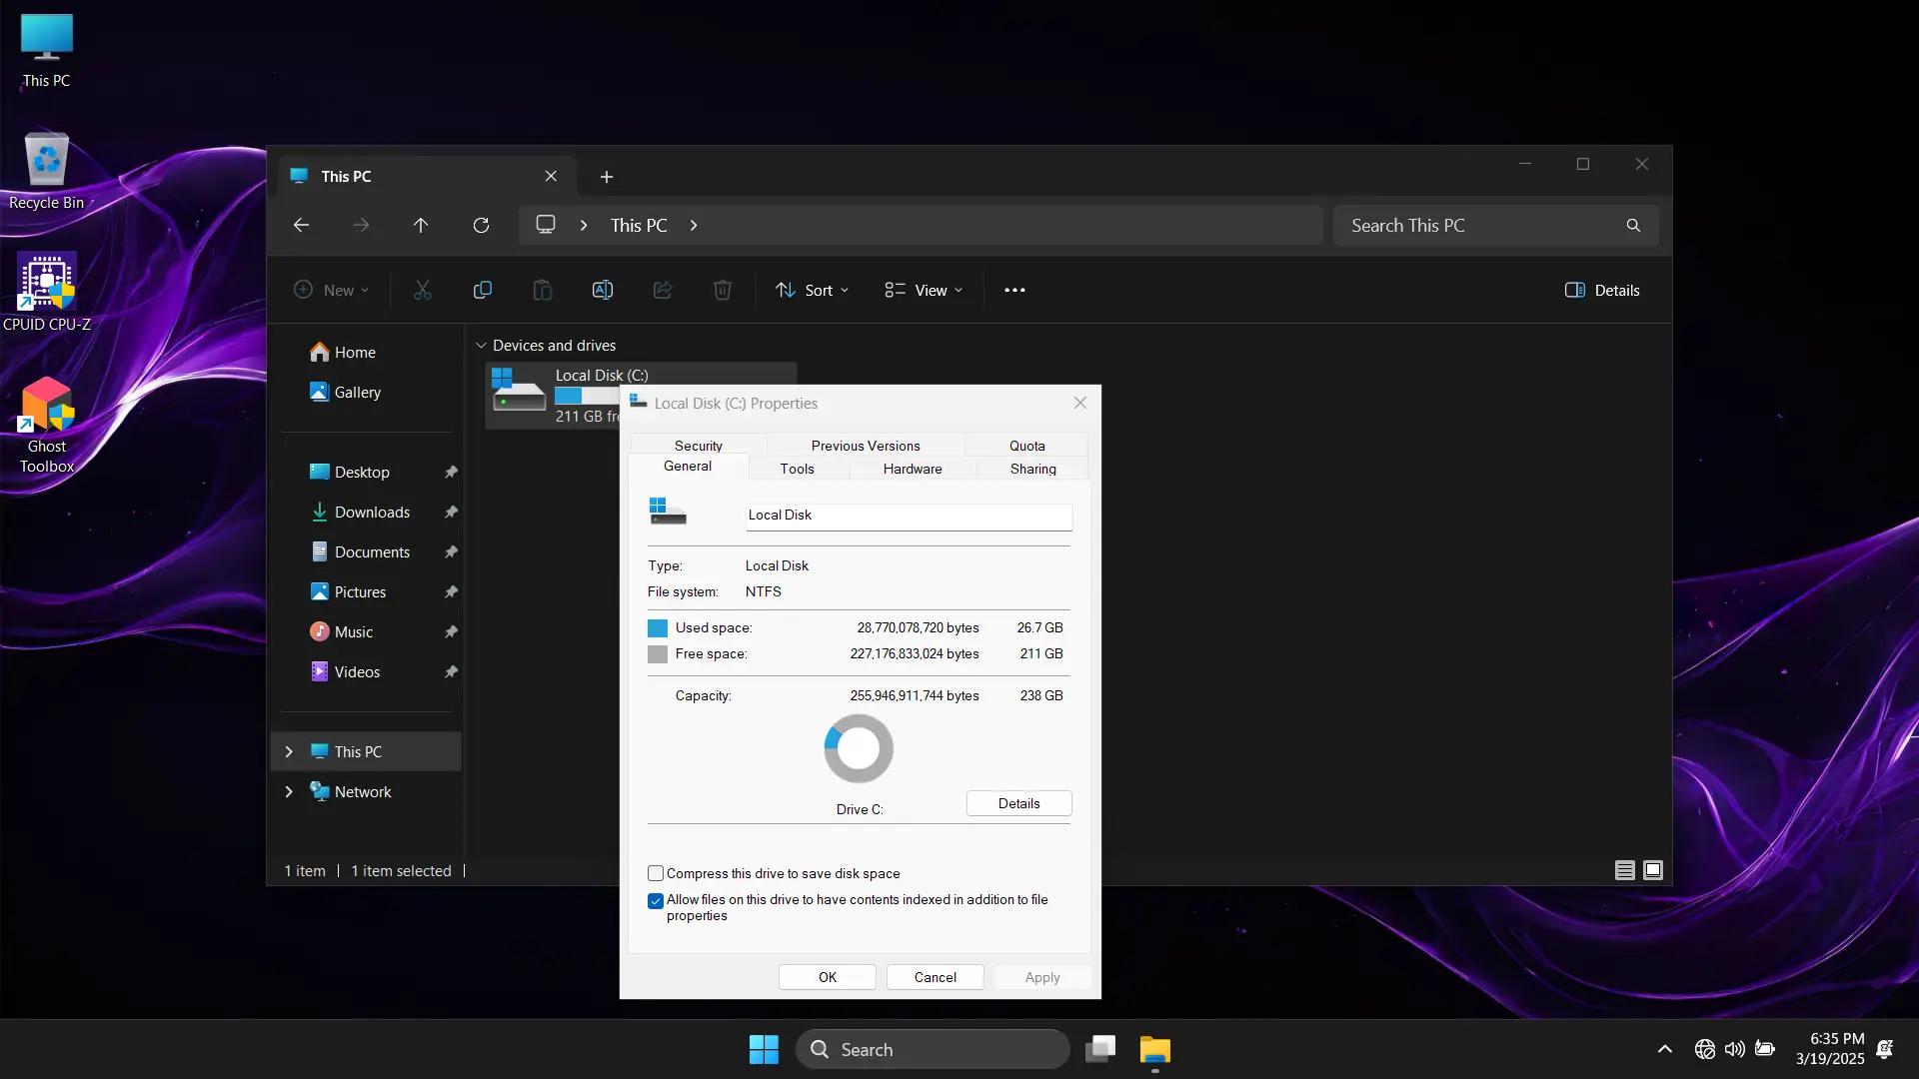The height and width of the screenshot is (1079, 1919).
Task: Expand the Network tree item
Action: click(x=289, y=791)
